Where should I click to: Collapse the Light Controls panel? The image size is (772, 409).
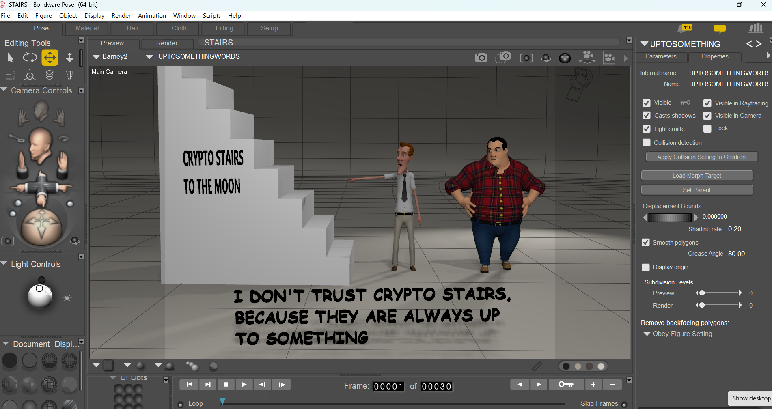(x=4, y=263)
